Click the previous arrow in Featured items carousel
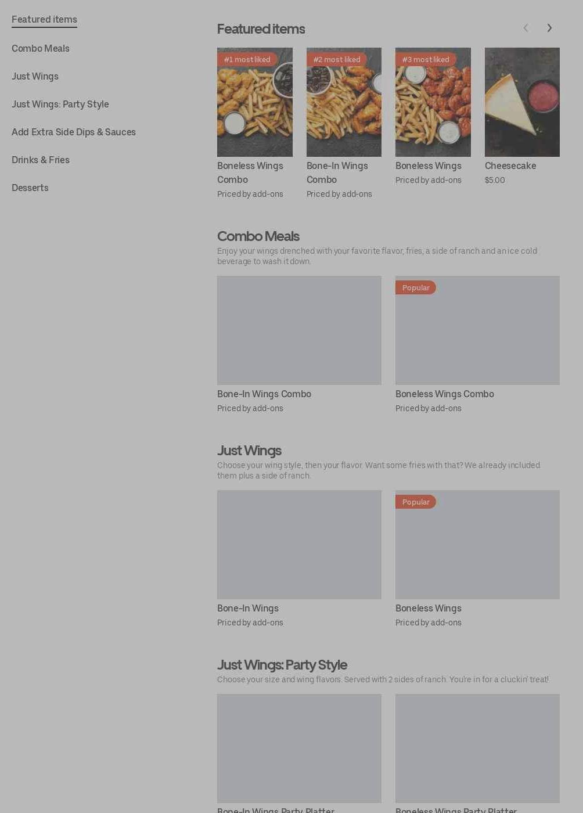This screenshot has height=813, width=583. point(526,28)
